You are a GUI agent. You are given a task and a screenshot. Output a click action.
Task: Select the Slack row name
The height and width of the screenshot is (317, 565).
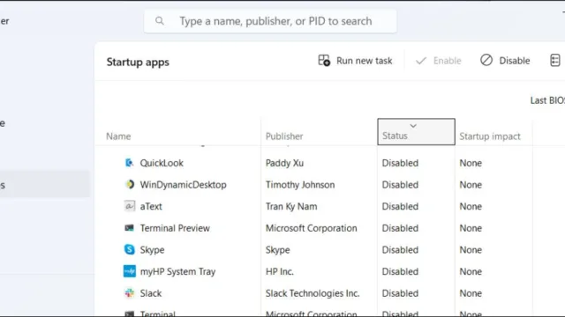(151, 293)
